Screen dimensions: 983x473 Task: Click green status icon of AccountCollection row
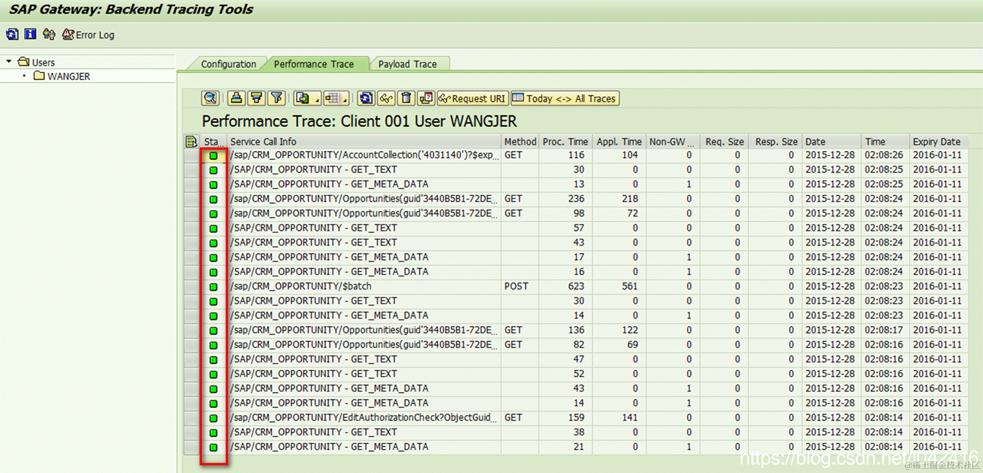214,155
